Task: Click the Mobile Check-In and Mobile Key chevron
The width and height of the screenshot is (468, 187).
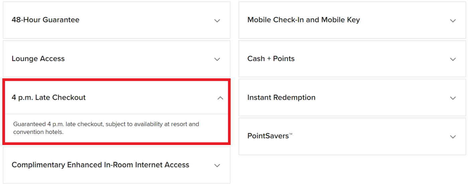Action: pyautogui.click(x=453, y=21)
